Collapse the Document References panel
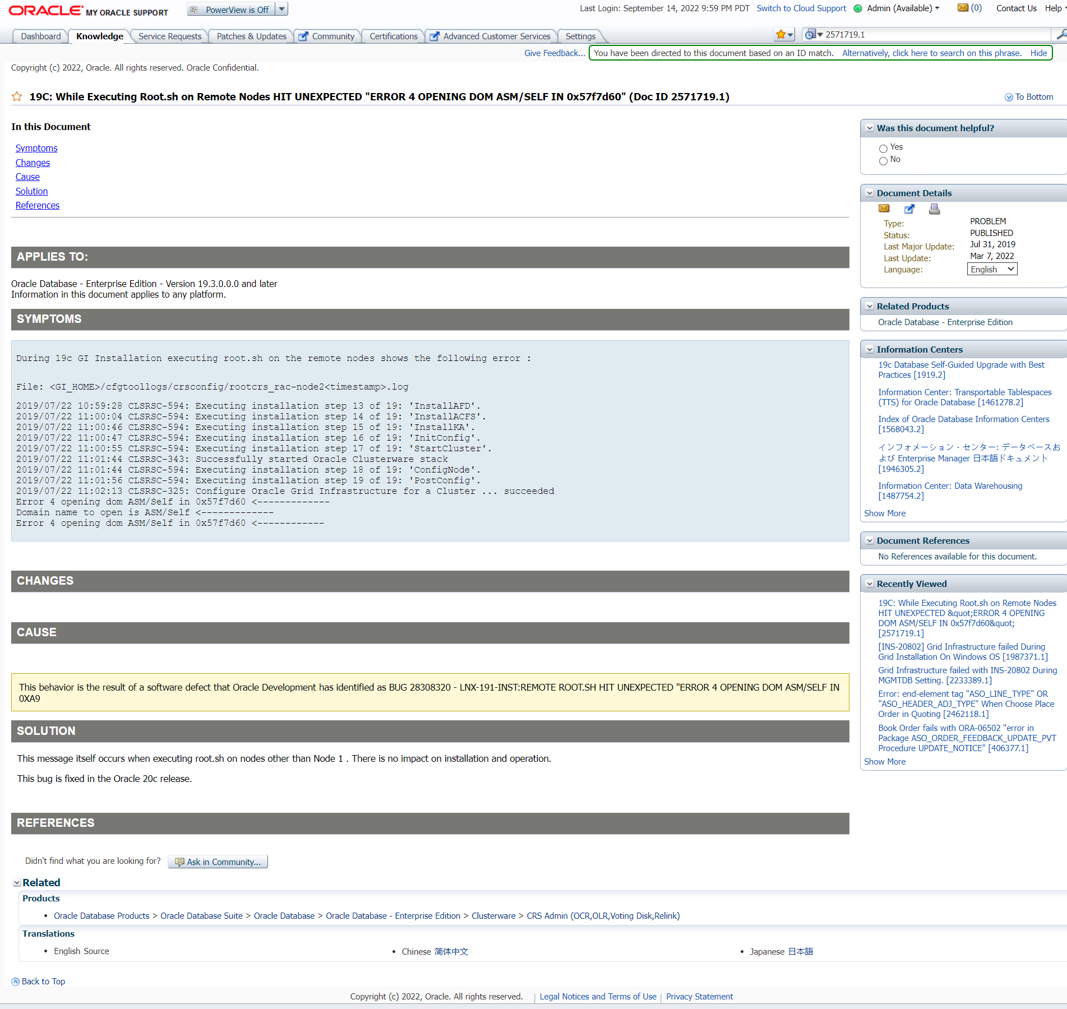 (870, 541)
